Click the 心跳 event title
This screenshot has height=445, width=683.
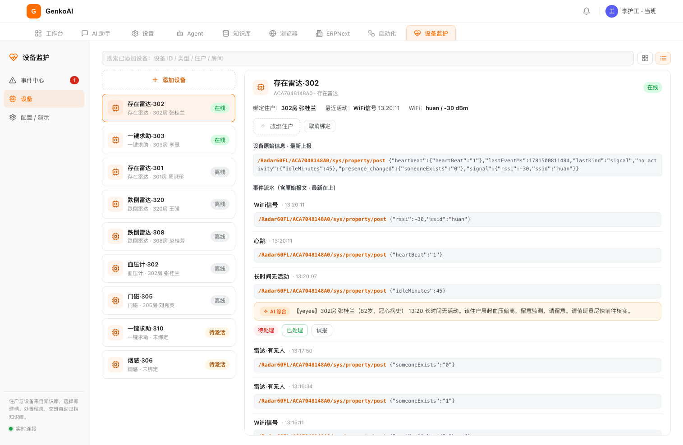pos(260,241)
